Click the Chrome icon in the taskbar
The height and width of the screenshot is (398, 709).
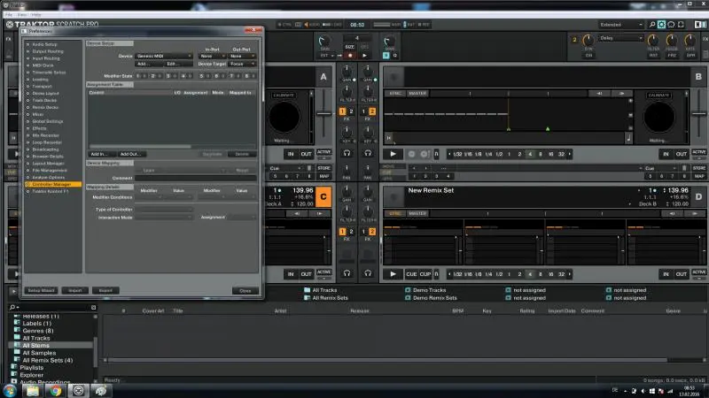[x=56, y=389]
